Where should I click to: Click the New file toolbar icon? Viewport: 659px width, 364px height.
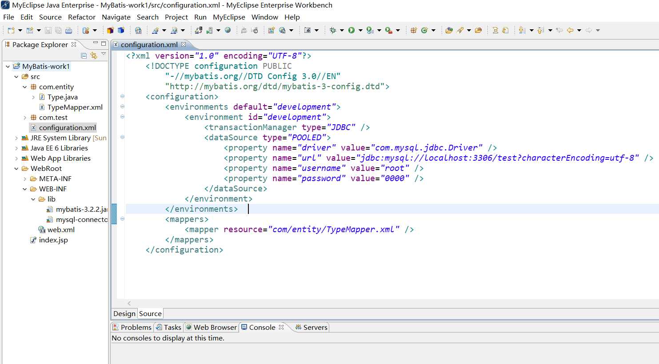pyautogui.click(x=11, y=30)
